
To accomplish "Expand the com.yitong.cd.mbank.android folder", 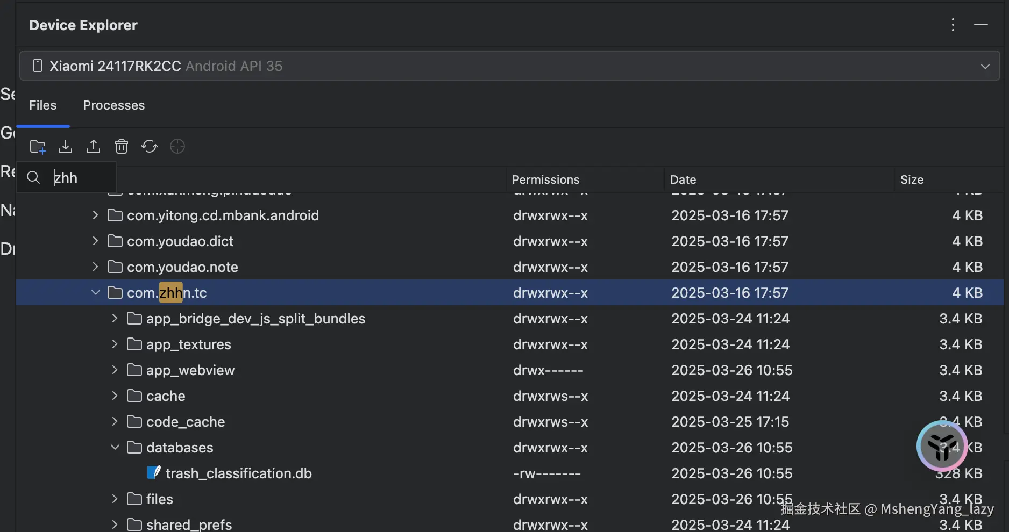I will 95,215.
